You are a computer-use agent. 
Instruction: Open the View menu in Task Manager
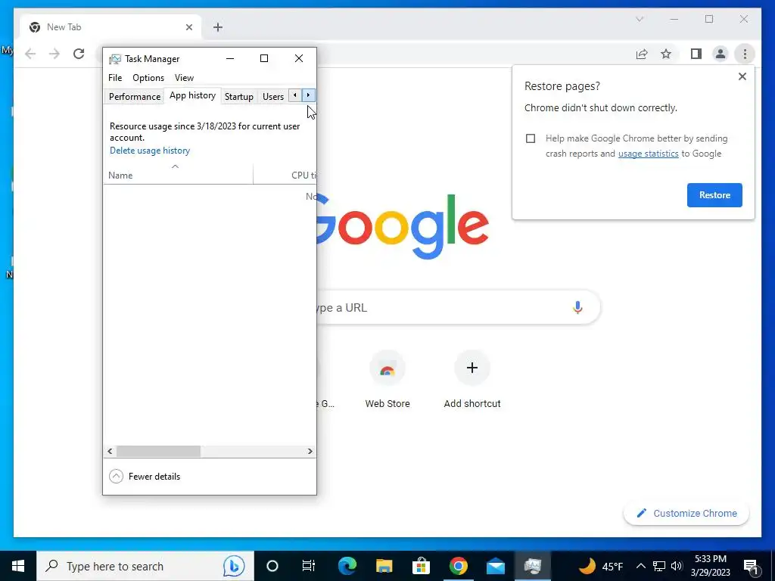click(184, 78)
